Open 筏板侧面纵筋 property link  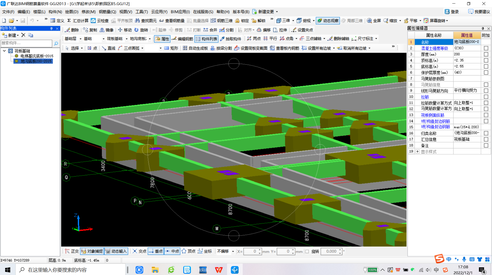point(433,115)
